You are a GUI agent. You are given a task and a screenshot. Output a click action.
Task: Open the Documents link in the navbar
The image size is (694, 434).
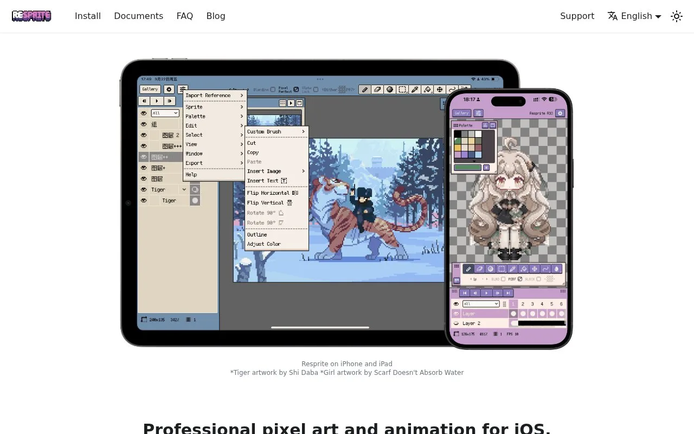pyautogui.click(x=138, y=16)
